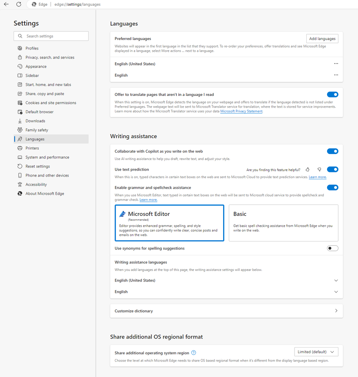358x377 pixels.
Task: Open Cookies and site permissions settings
Action: (x=51, y=103)
